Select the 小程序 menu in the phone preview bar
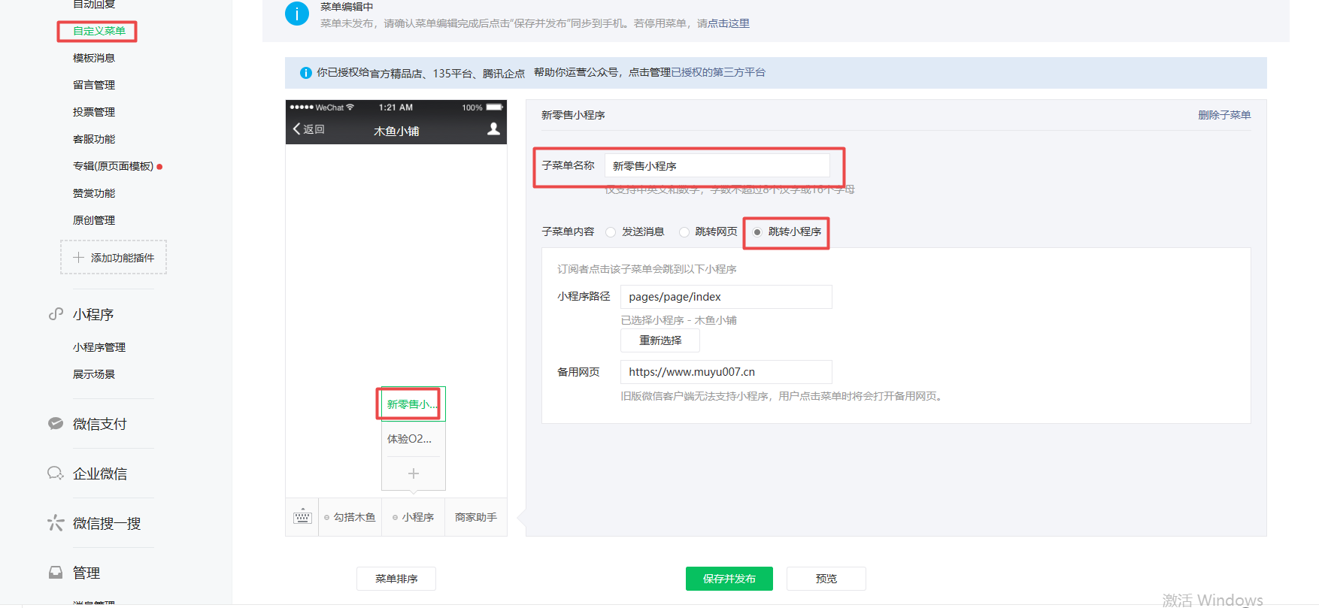 pos(414,517)
